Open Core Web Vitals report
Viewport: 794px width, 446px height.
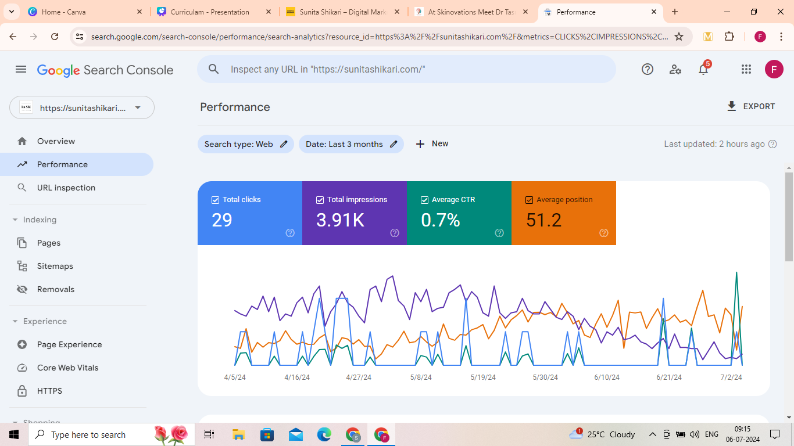coord(77,368)
